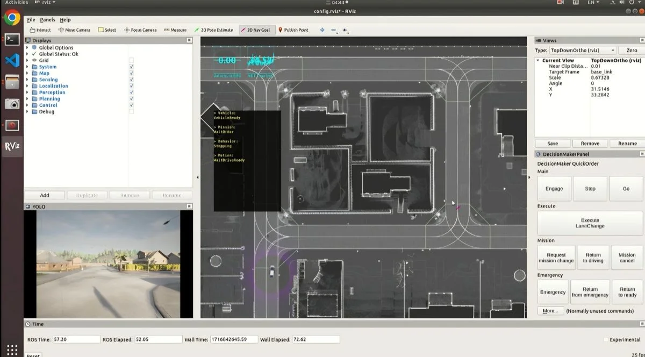Click the Emergency button

(x=553, y=292)
